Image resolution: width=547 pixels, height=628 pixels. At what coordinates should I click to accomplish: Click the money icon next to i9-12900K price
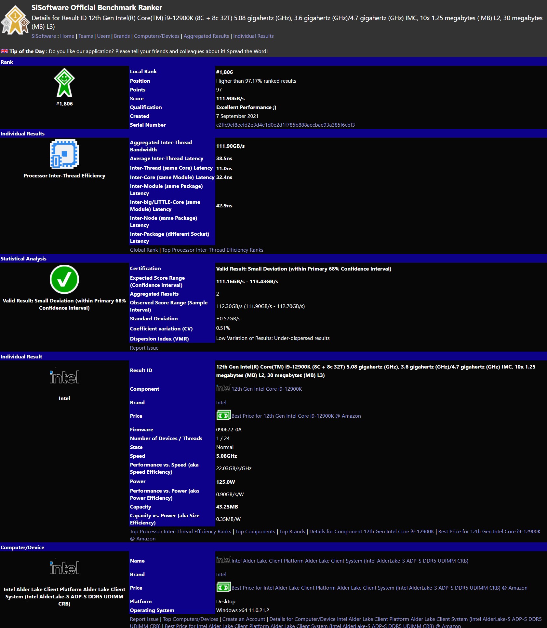pyautogui.click(x=224, y=415)
